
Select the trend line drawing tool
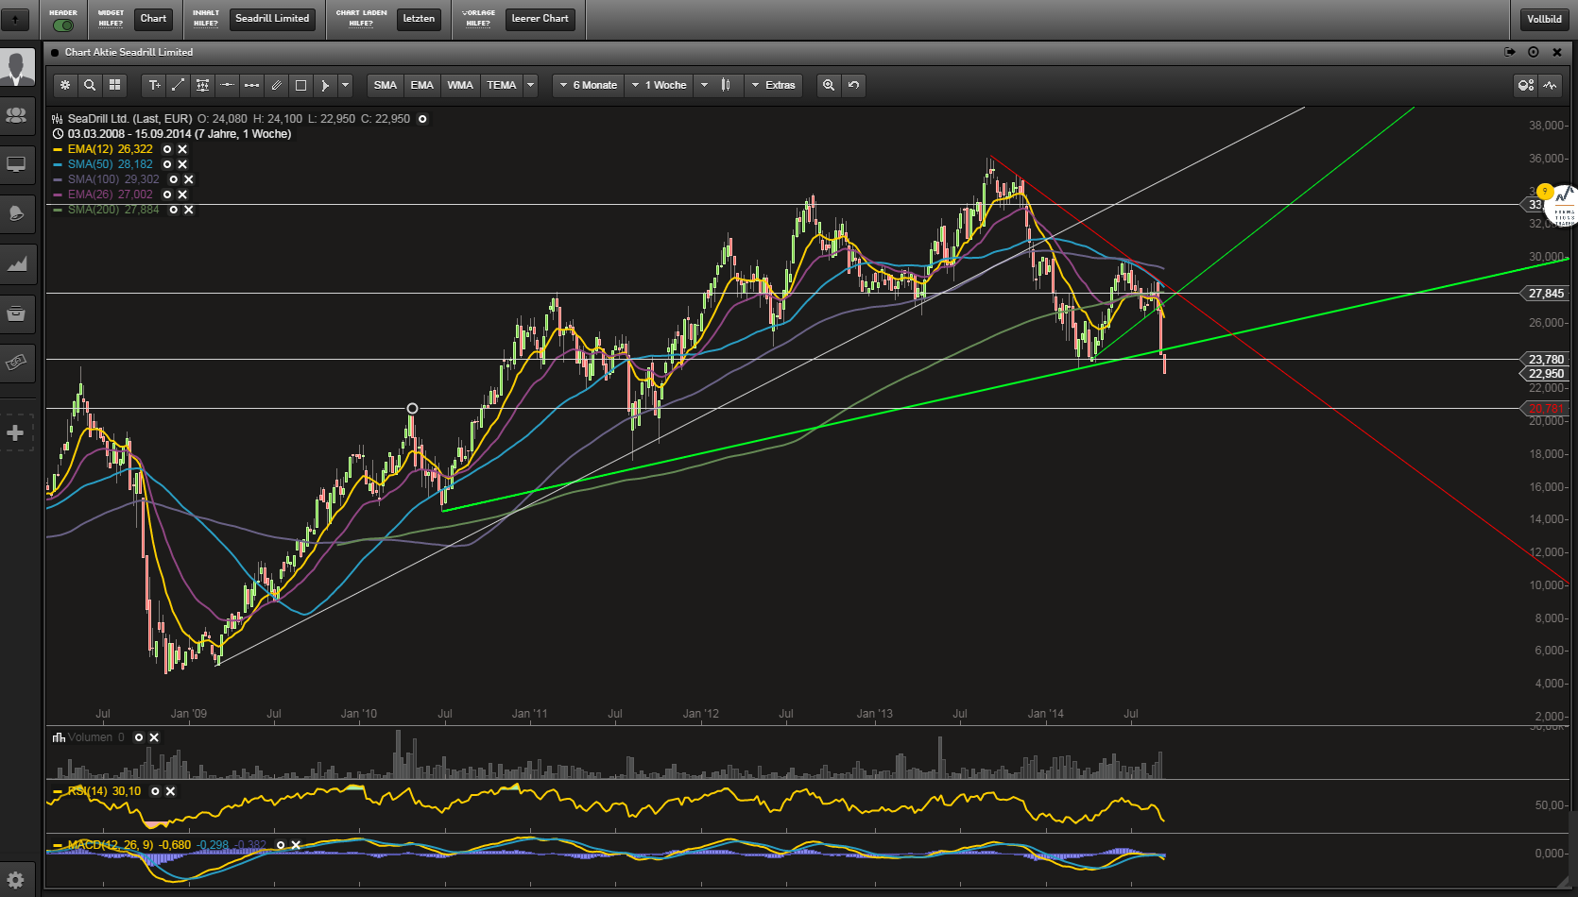[x=178, y=85]
